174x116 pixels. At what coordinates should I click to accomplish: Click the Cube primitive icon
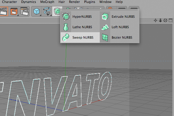click(x=37, y=11)
